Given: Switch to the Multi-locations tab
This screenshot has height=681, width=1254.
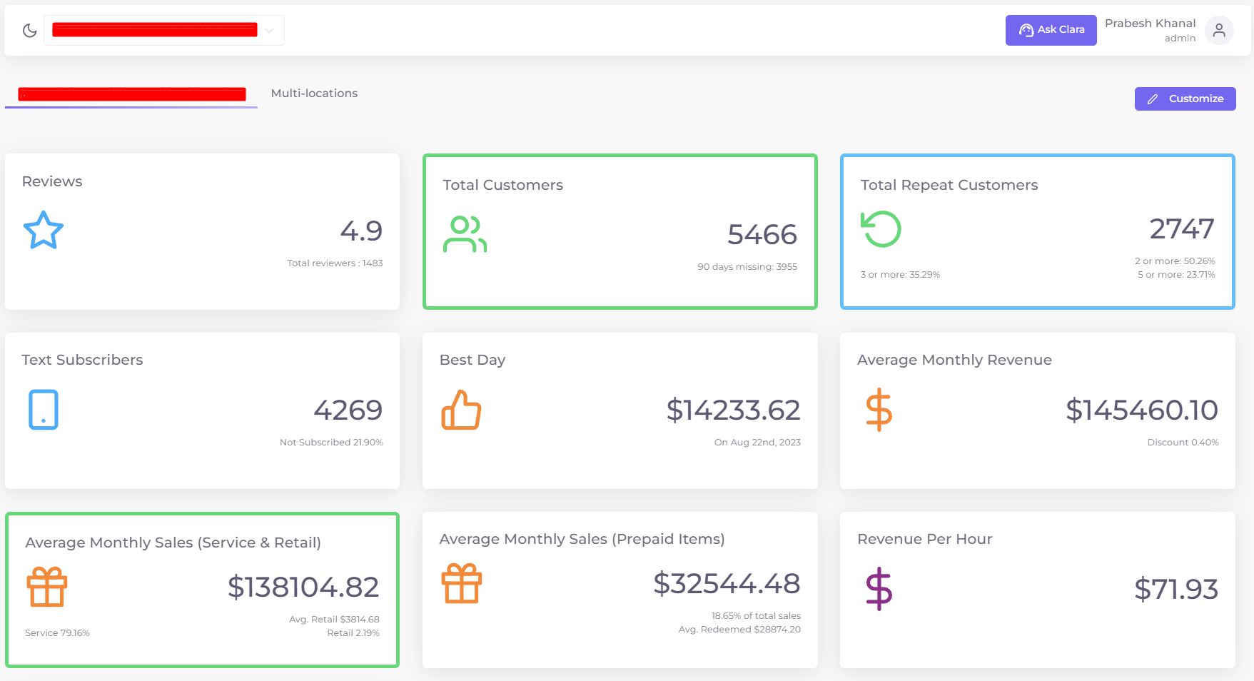Looking at the screenshot, I should pyautogui.click(x=314, y=93).
